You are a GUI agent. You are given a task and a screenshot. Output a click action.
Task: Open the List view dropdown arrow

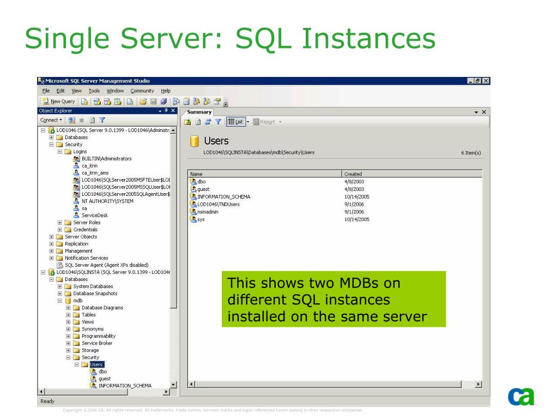click(248, 122)
